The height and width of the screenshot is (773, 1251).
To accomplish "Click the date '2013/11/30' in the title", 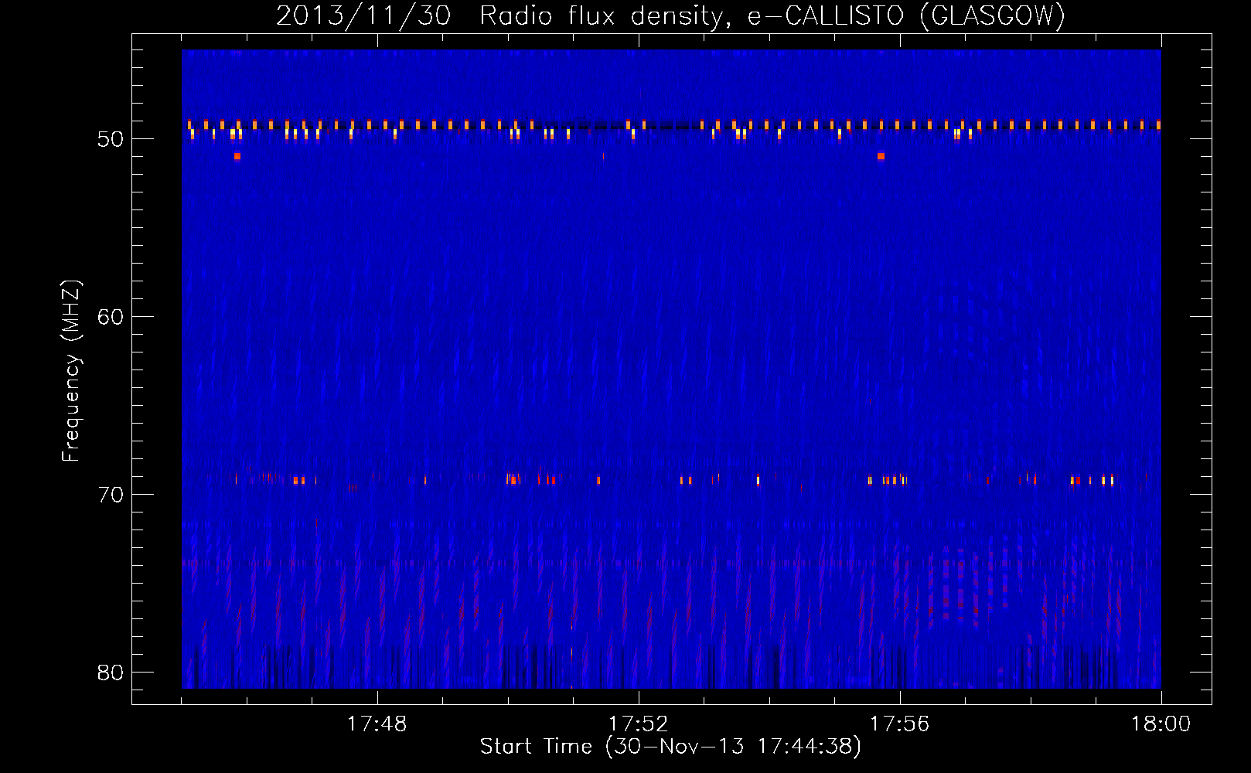I will tap(363, 15).
